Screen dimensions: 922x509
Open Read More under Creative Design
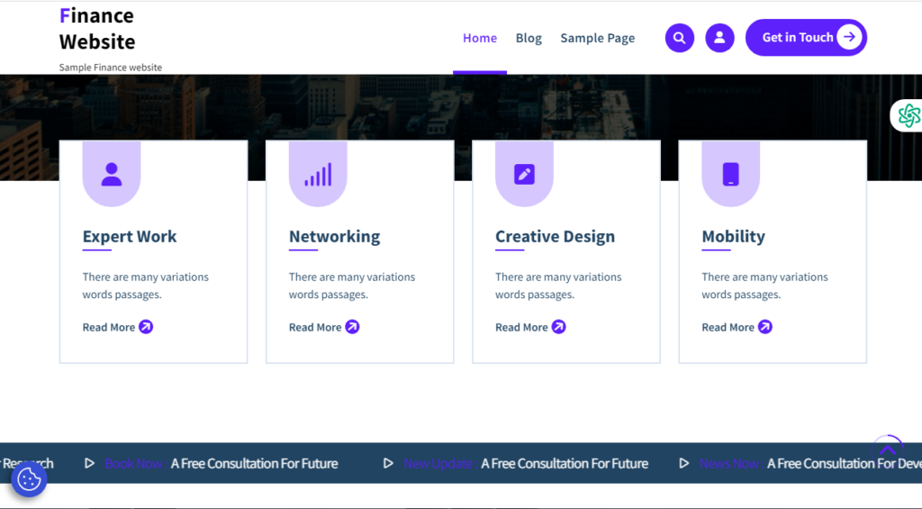(529, 327)
